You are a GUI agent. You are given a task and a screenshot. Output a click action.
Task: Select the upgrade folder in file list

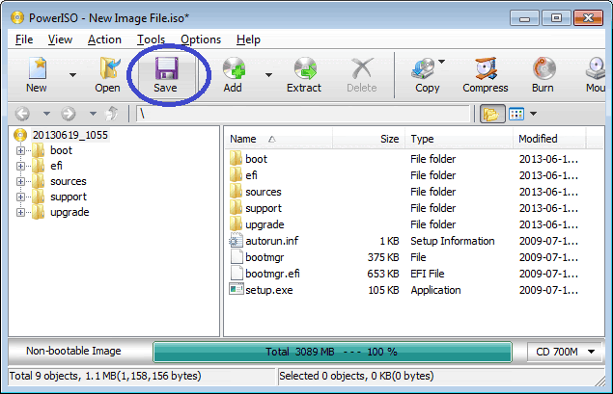pyautogui.click(x=265, y=224)
